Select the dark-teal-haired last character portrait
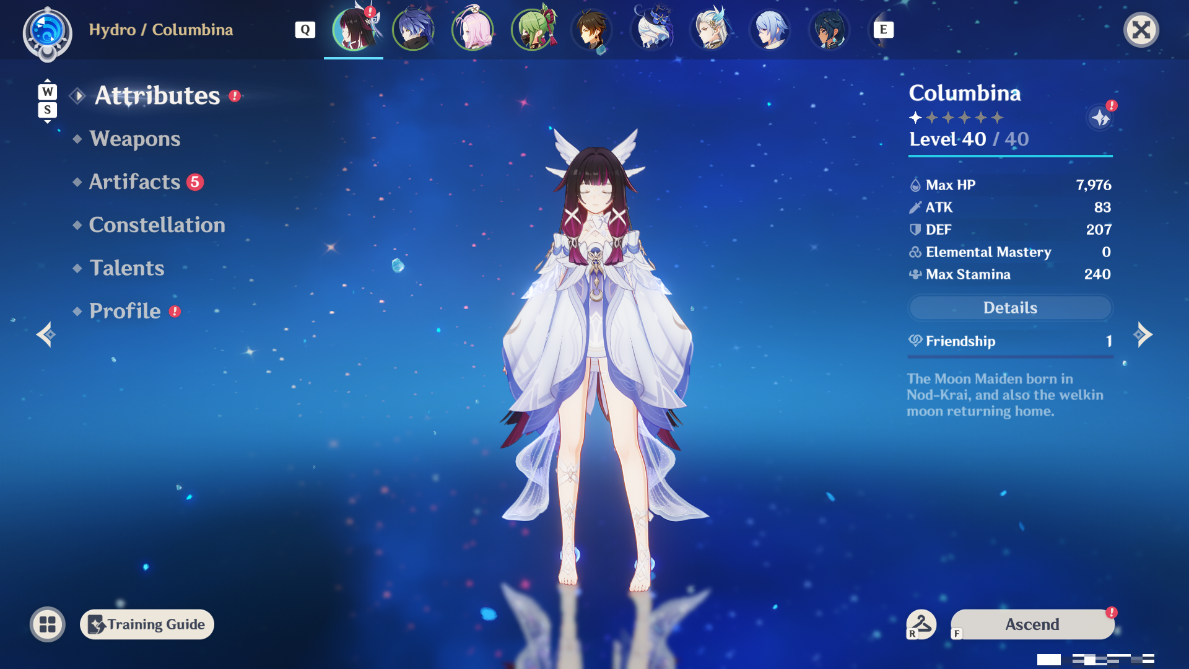Image resolution: width=1189 pixels, height=669 pixels. pos(829,29)
